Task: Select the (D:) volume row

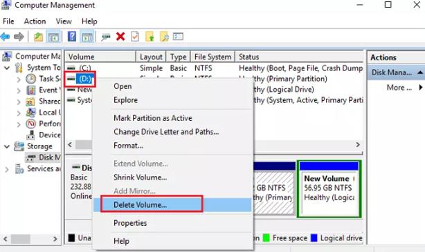Action: click(x=85, y=79)
